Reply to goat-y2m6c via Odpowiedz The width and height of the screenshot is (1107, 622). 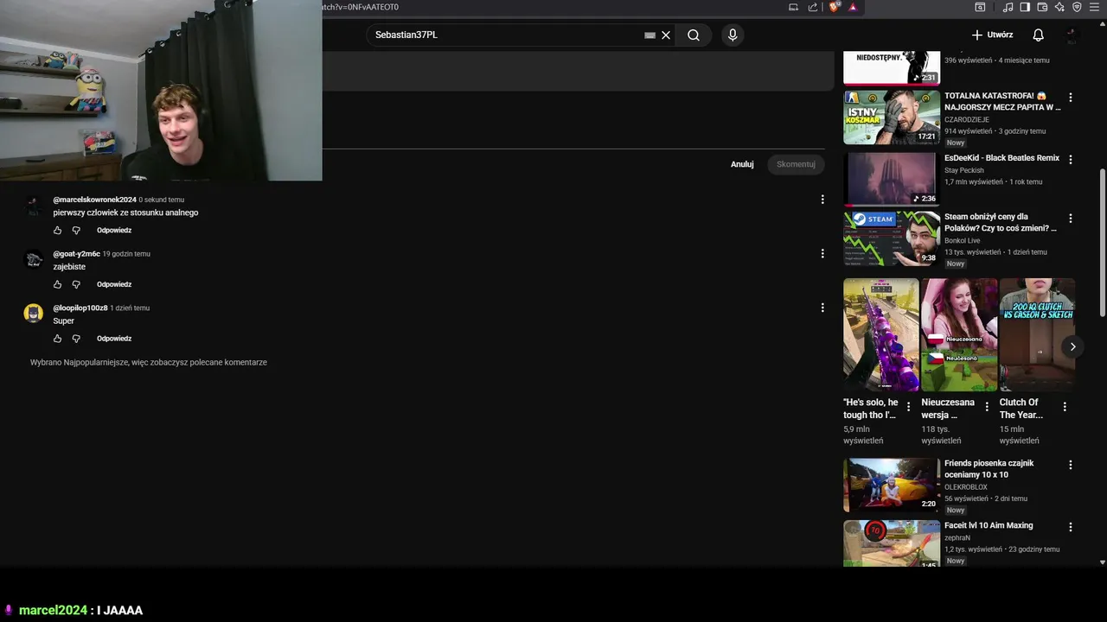pyautogui.click(x=114, y=284)
